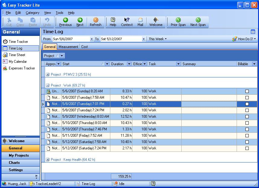Go to Next with green arrow

point(80,22)
